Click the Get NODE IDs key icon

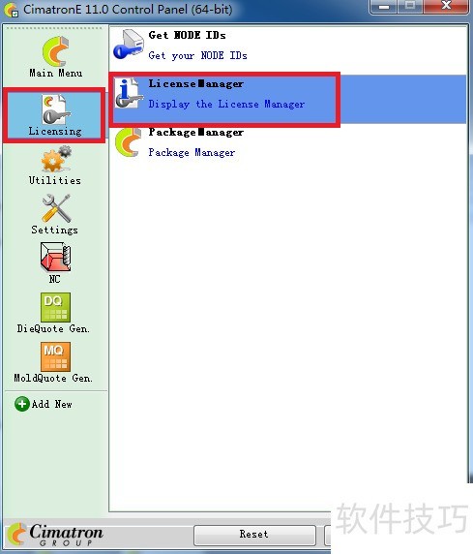click(129, 45)
